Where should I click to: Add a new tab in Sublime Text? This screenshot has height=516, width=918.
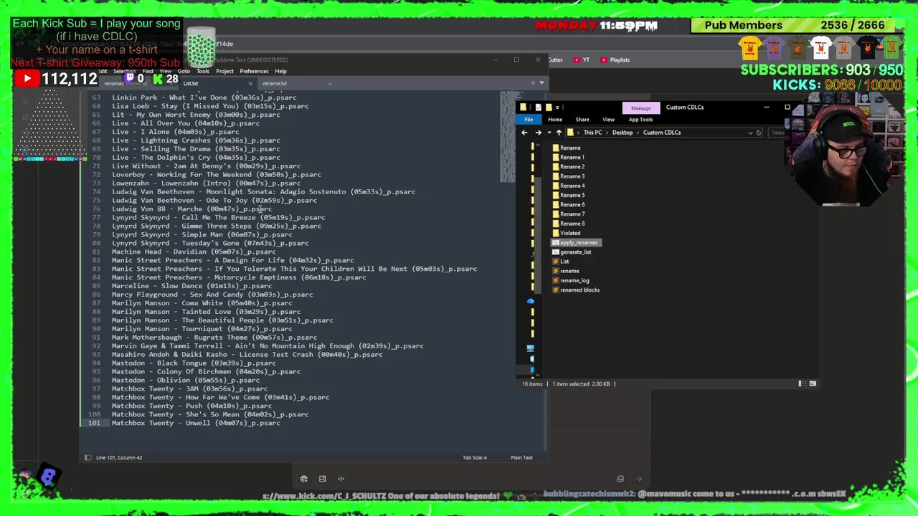tap(532, 83)
